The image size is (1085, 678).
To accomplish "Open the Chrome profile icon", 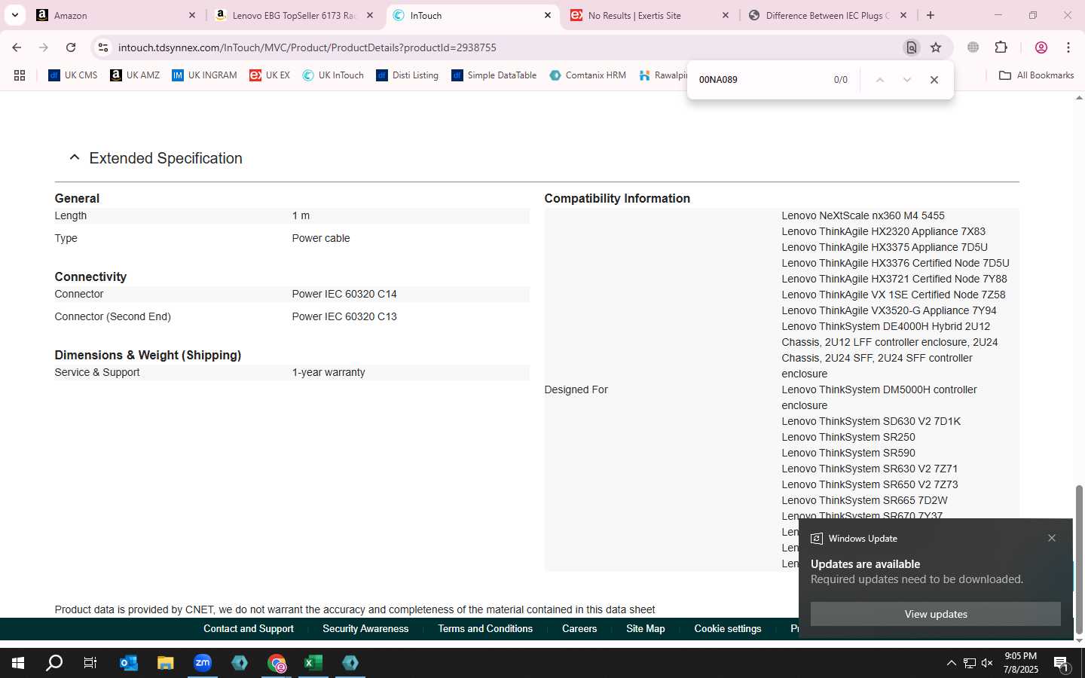I will tap(1041, 47).
